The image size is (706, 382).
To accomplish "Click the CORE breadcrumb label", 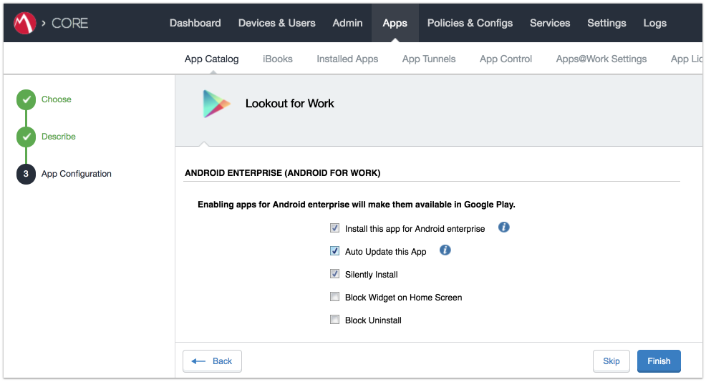I will 69,23.
